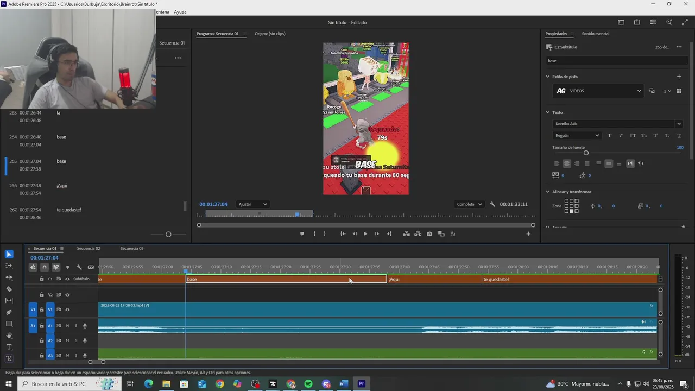
Task: Select the Type text tool
Action: point(9,347)
